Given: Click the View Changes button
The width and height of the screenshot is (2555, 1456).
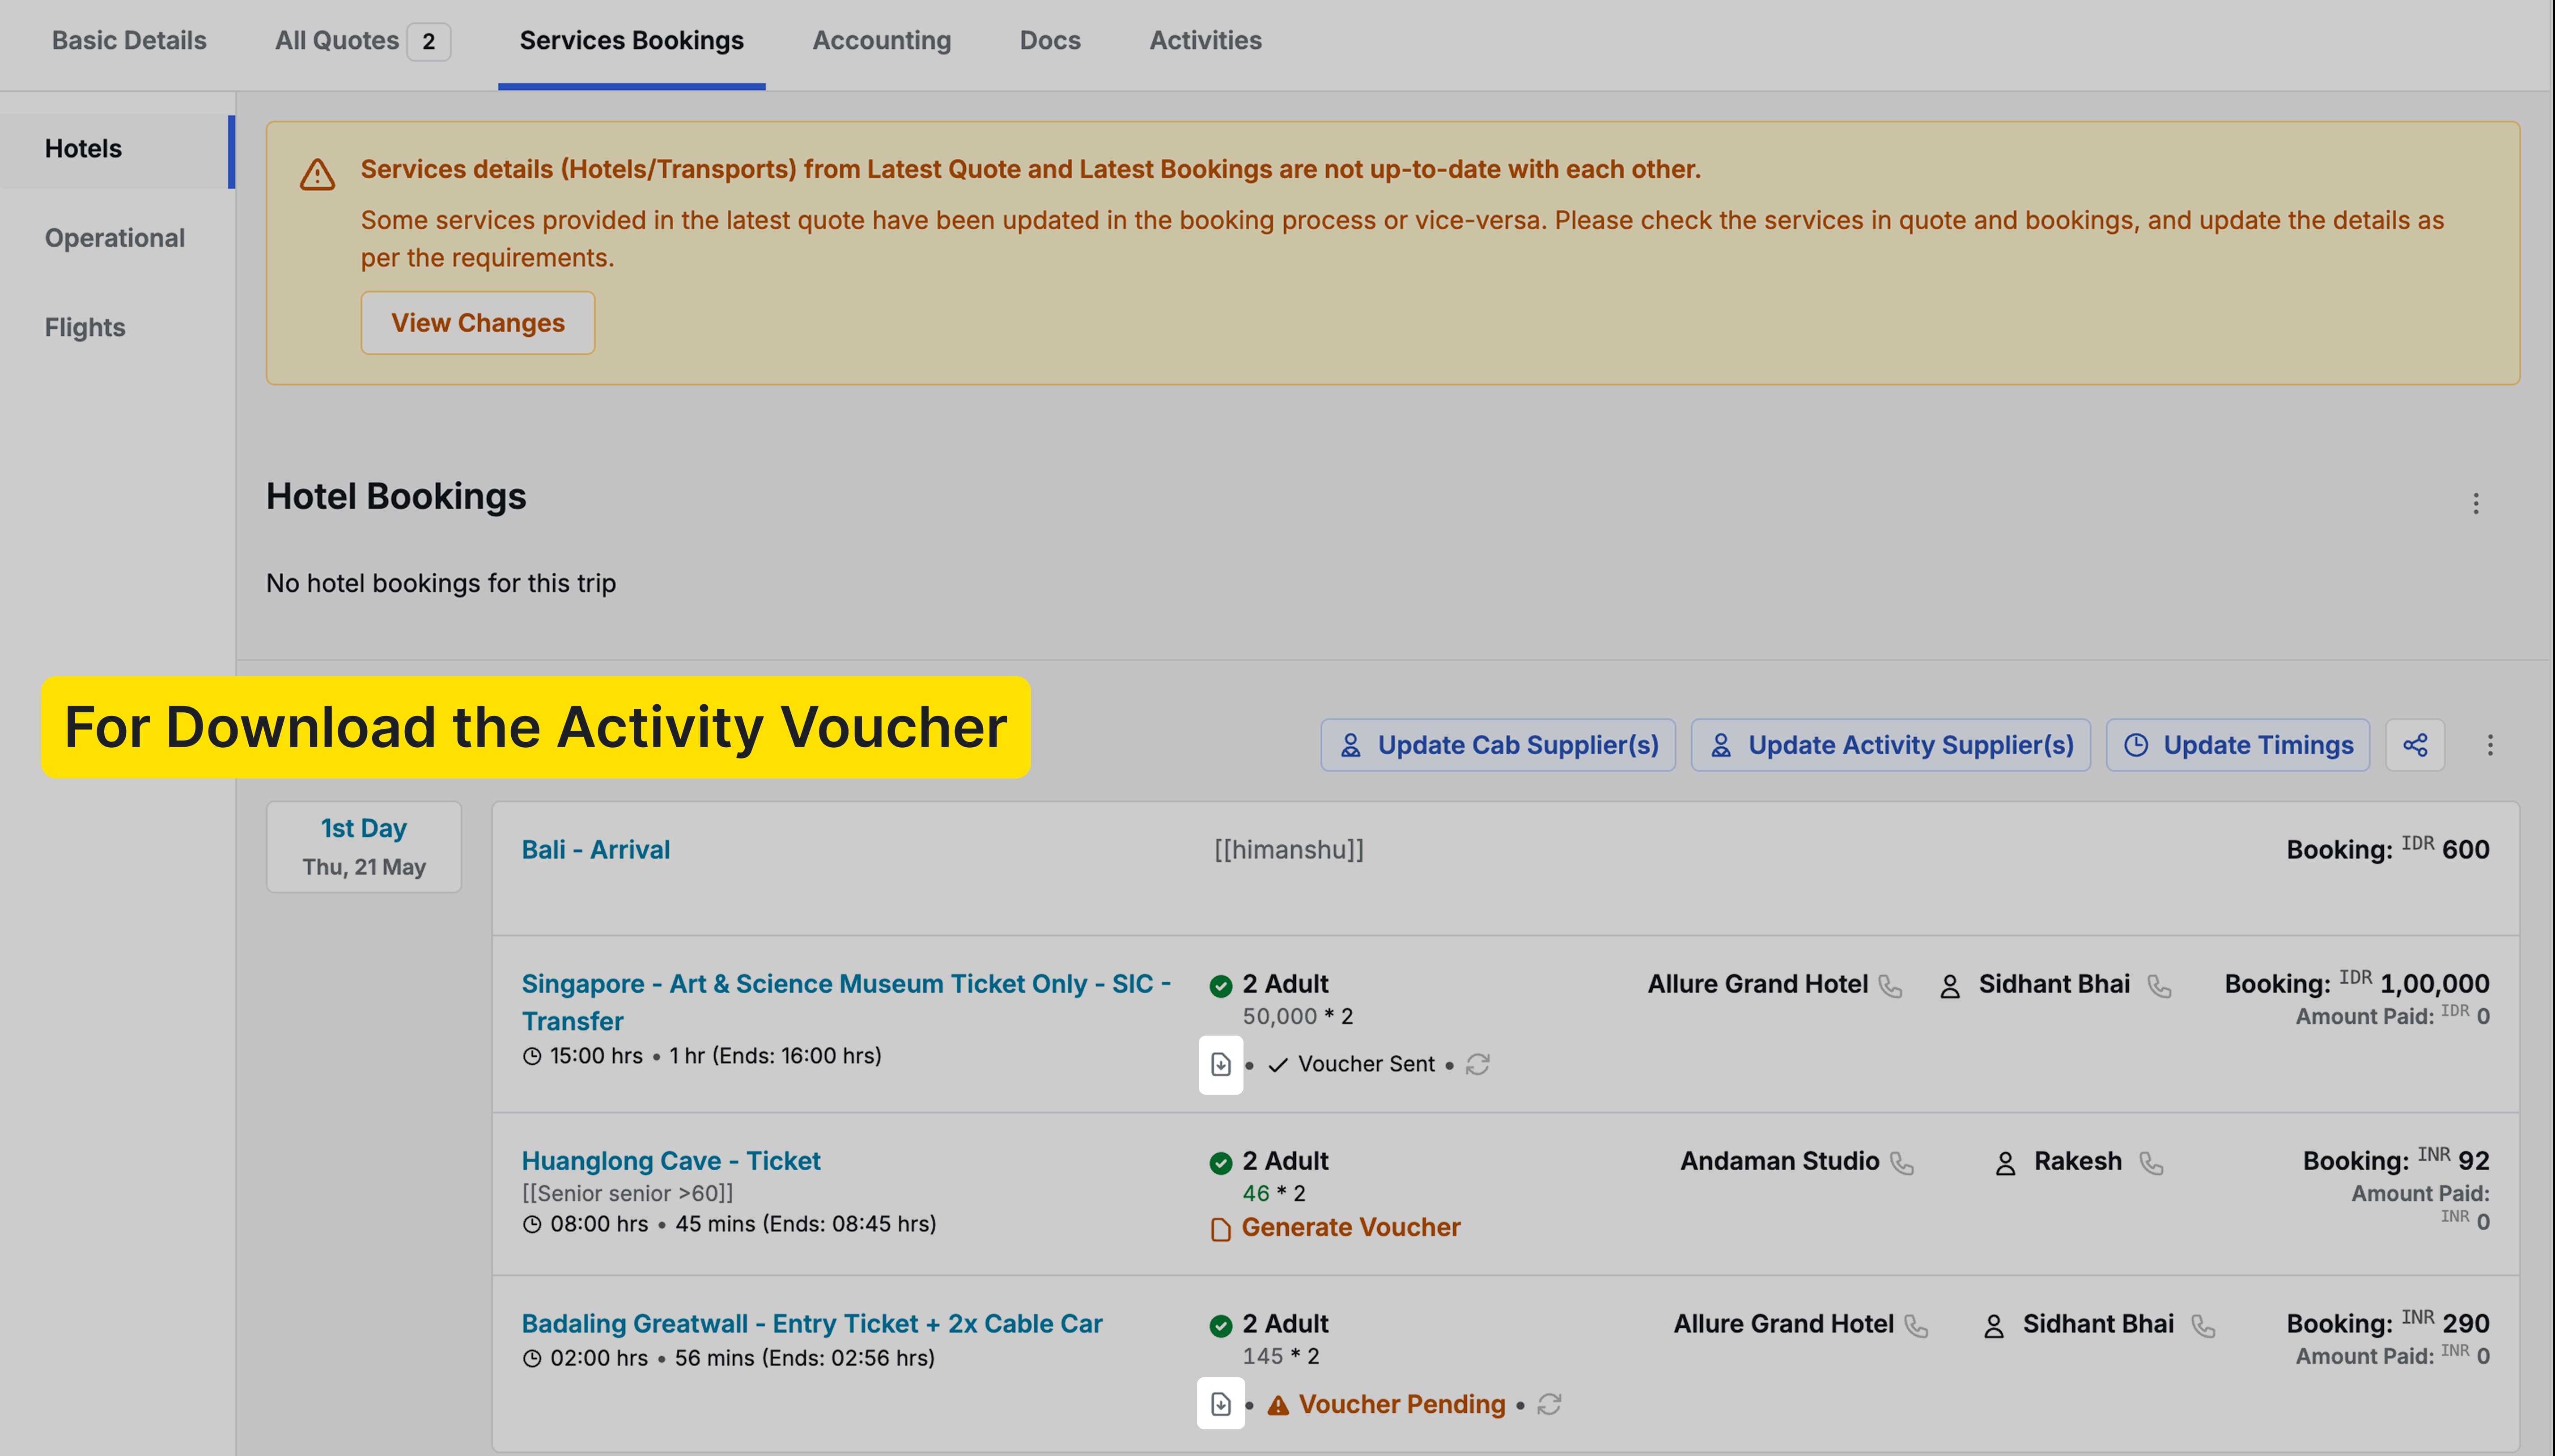Looking at the screenshot, I should [478, 323].
